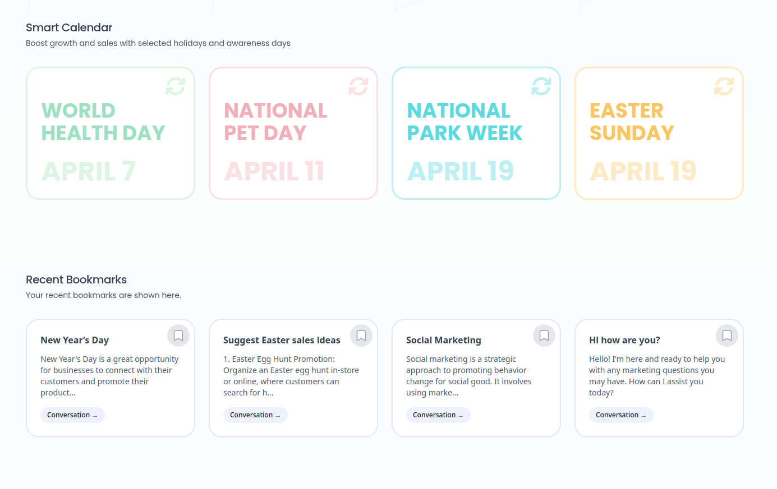Click 'Social marketing is a strategic' description
777x489 pixels.
(469, 376)
